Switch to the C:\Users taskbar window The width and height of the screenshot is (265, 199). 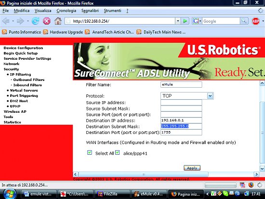(x=75, y=194)
